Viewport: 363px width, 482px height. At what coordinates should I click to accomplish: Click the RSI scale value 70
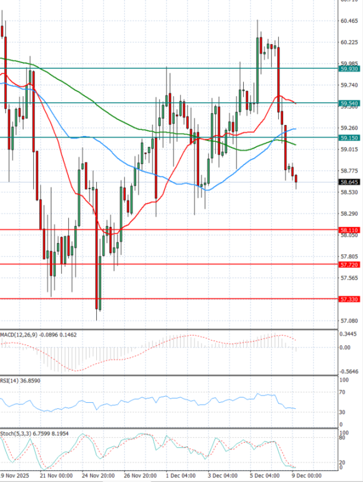coord(344,392)
